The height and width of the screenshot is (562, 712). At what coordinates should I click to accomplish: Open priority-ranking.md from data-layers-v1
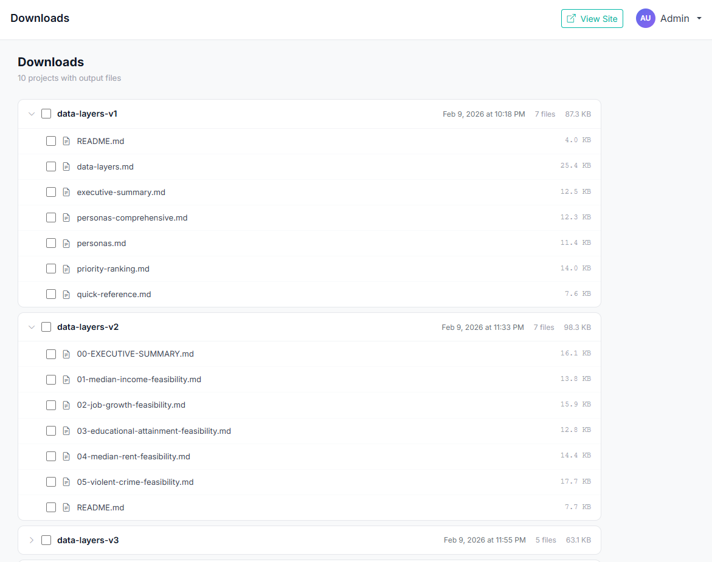(x=113, y=268)
